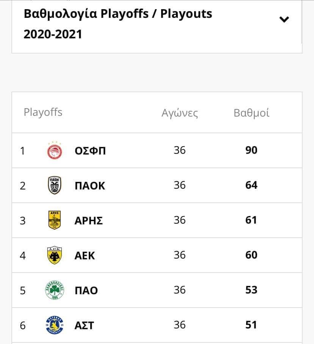Expand the Βαθμολογία Playoffs / Playouts chevron
The image size is (314, 344).
point(284,19)
